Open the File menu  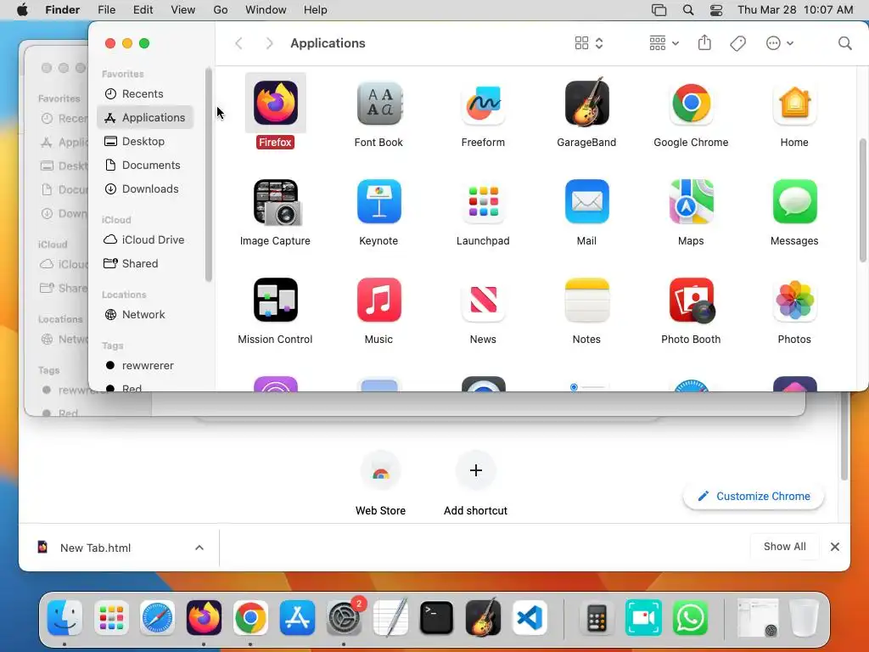coord(106,10)
